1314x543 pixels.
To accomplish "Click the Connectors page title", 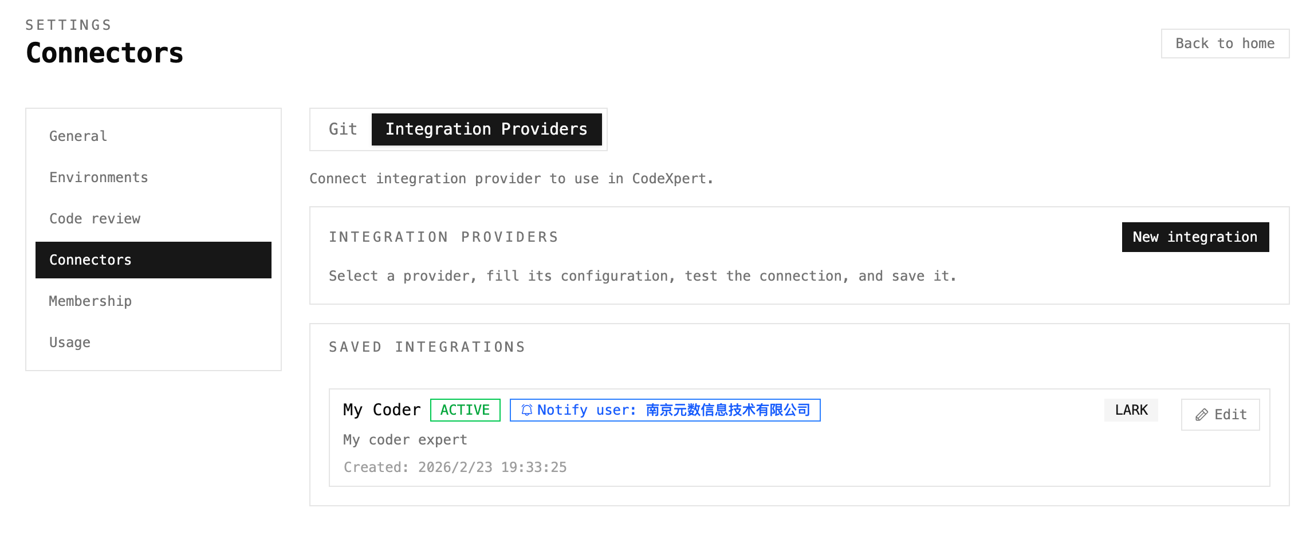I will coord(104,53).
